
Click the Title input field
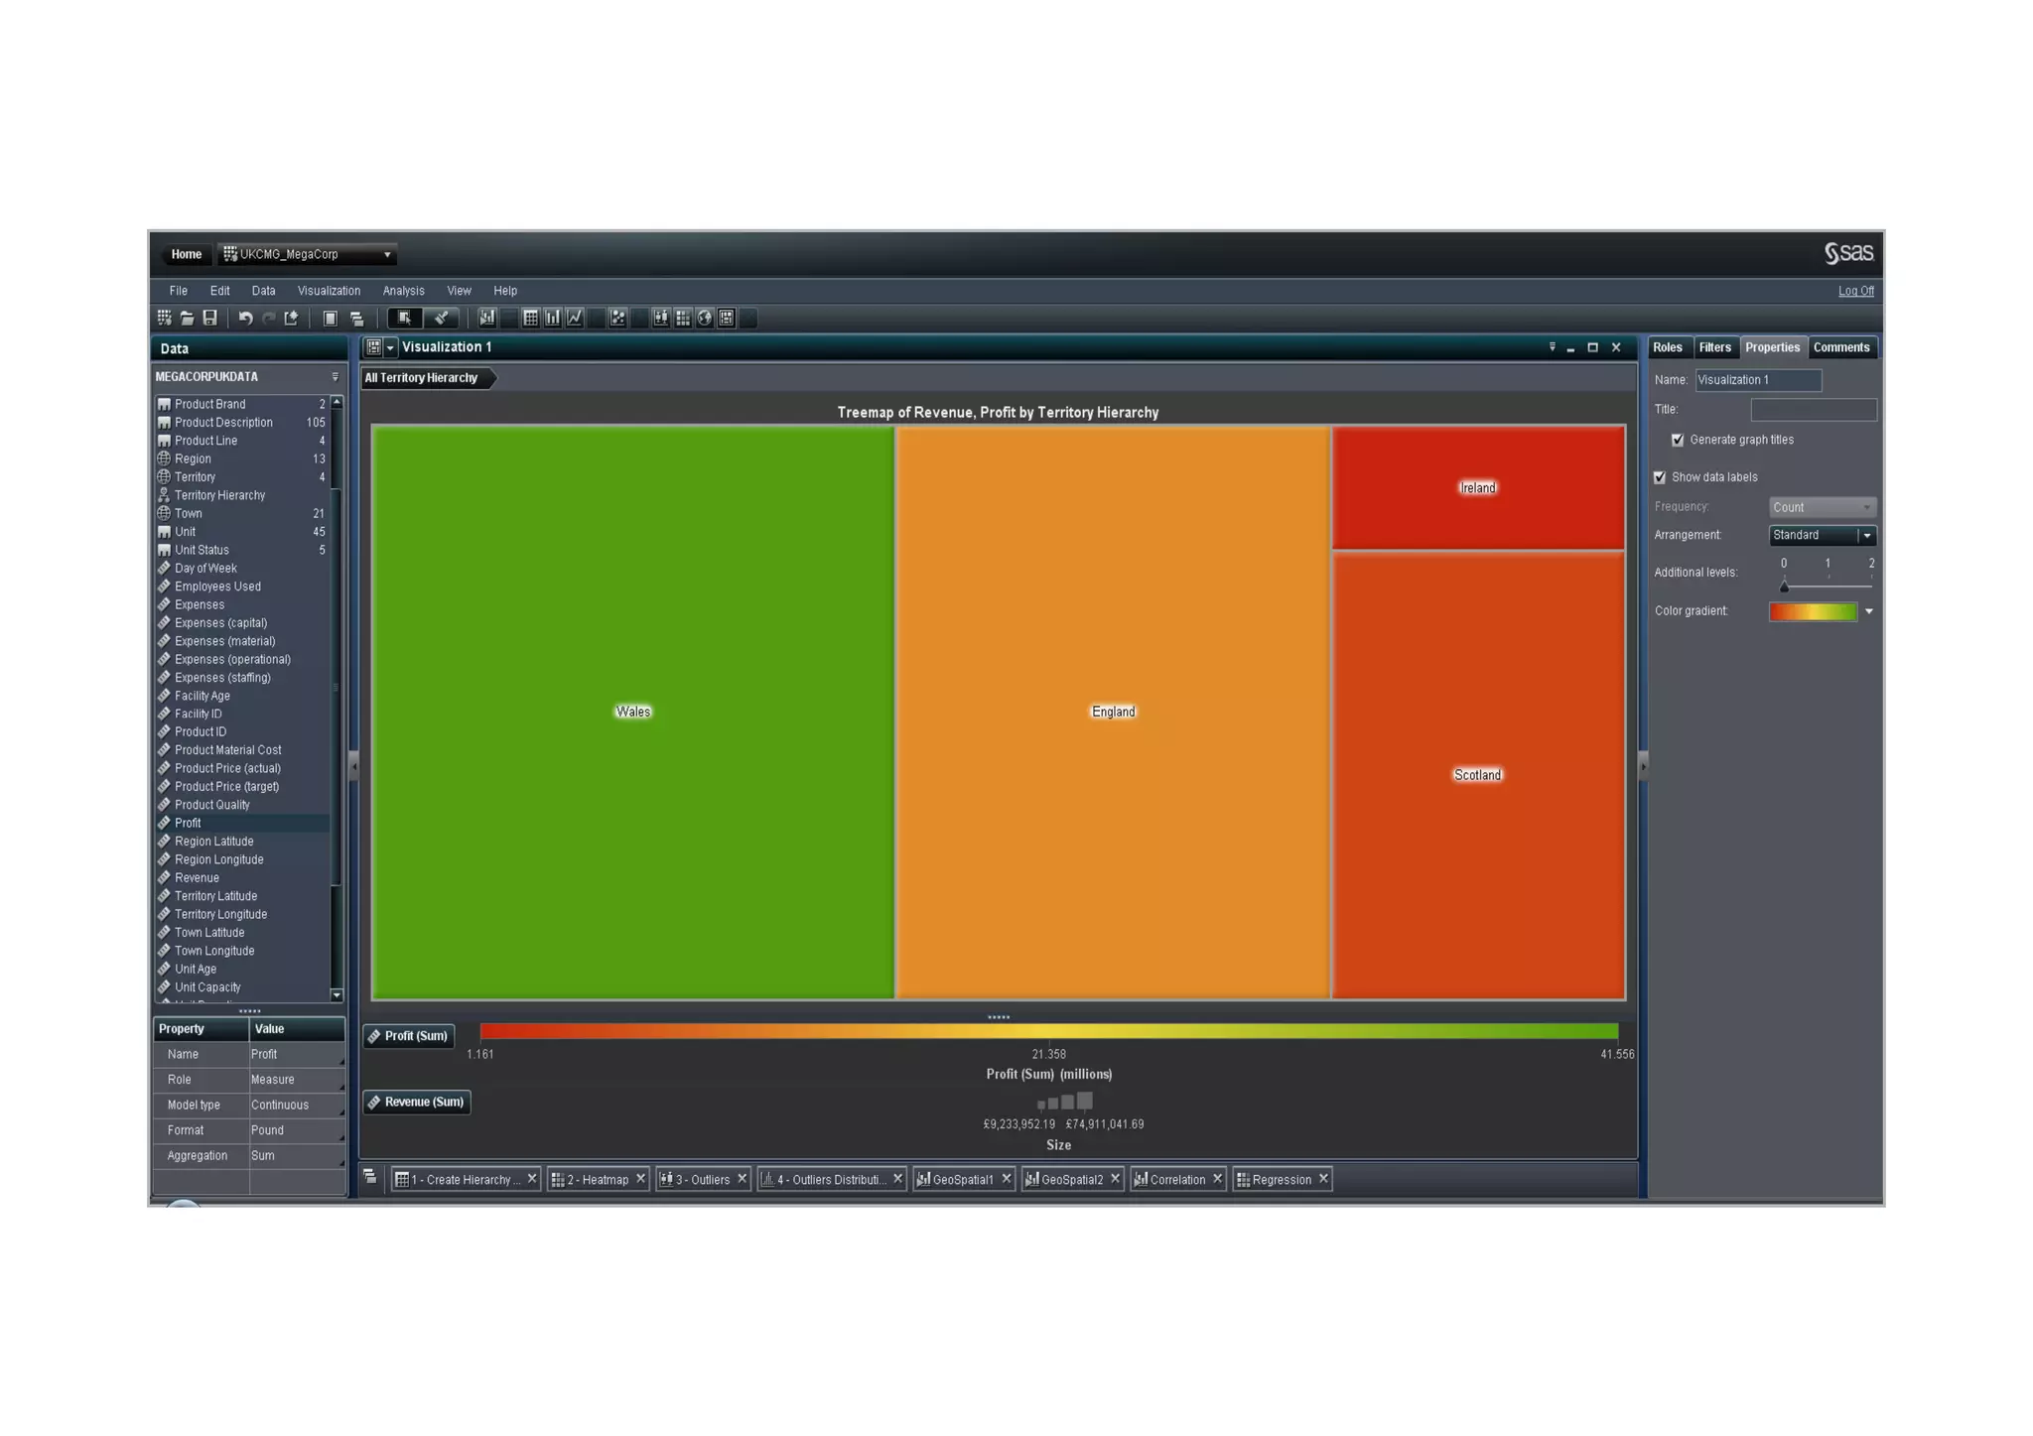click(x=1813, y=410)
